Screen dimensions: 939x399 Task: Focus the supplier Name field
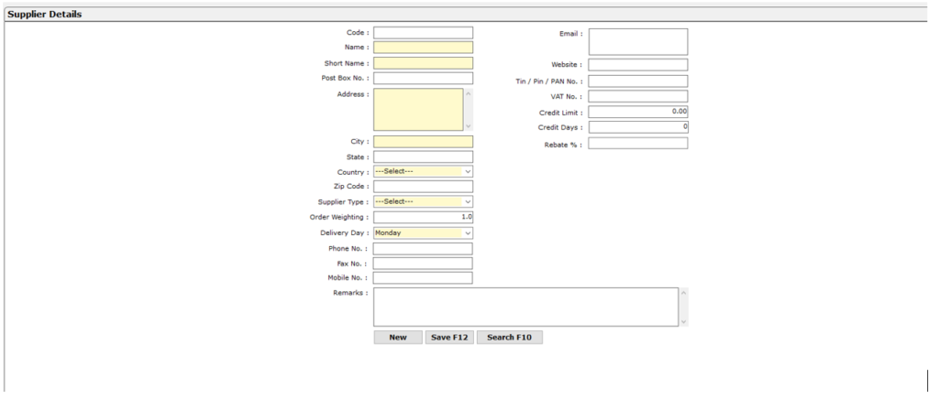coord(423,48)
